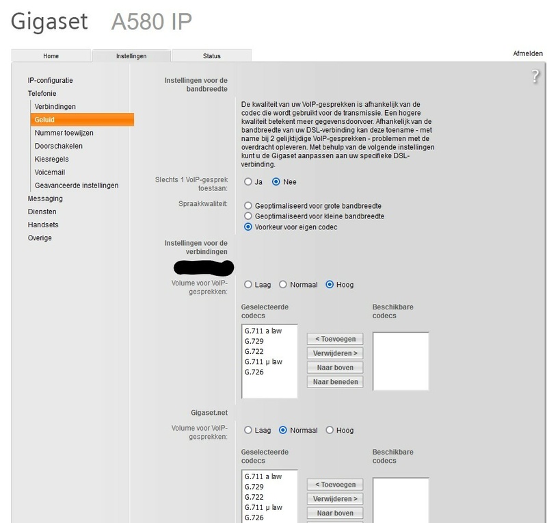Select G.729 in Gigaset.net codecs

(x=254, y=487)
